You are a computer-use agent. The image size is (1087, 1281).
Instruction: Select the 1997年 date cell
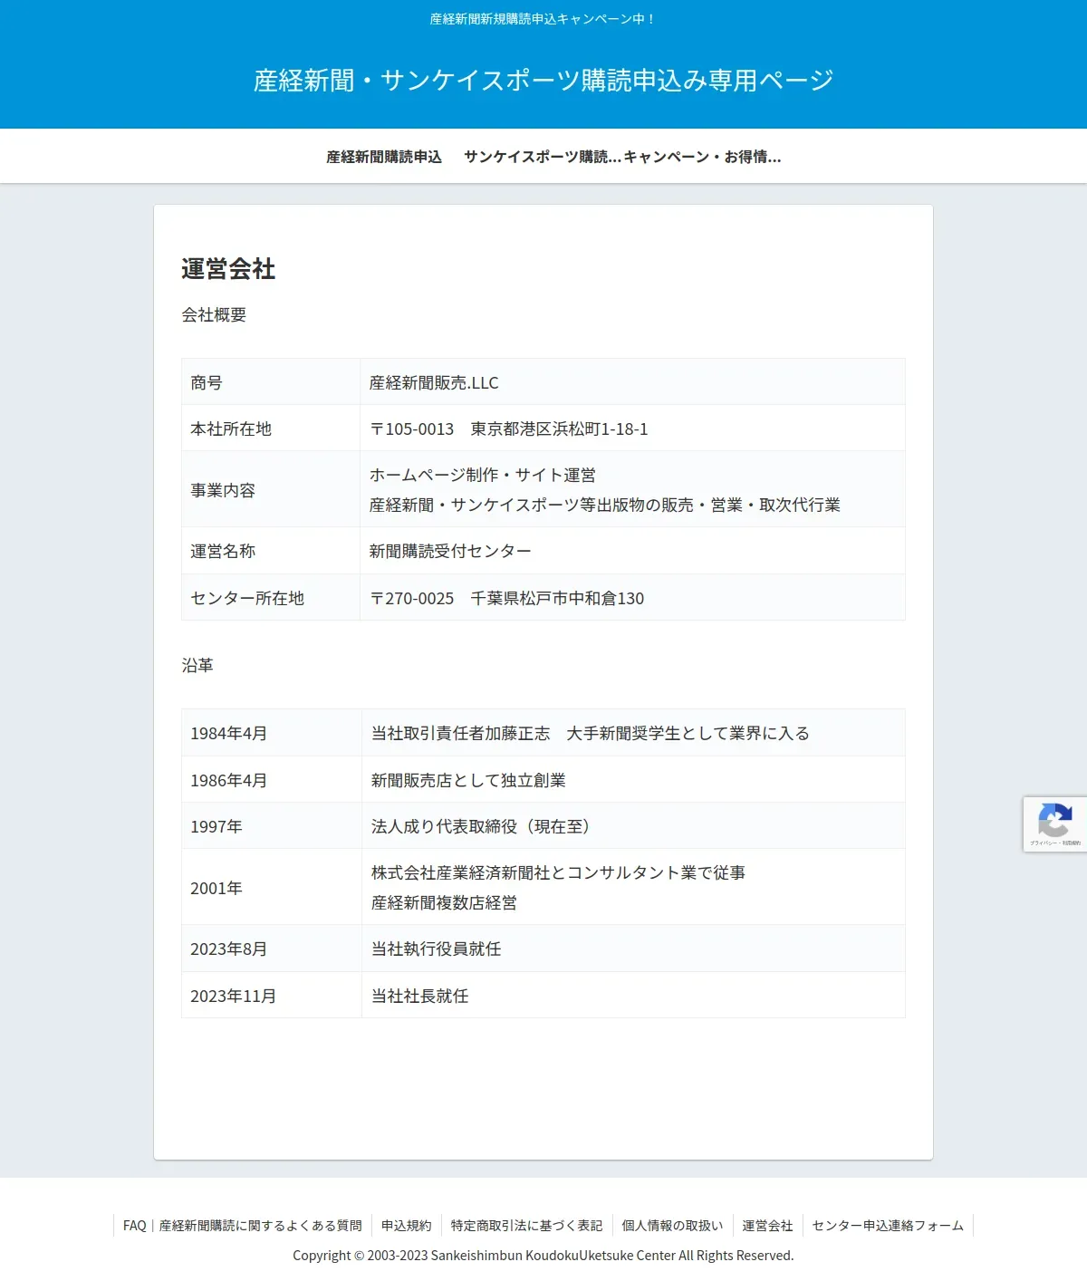(272, 826)
